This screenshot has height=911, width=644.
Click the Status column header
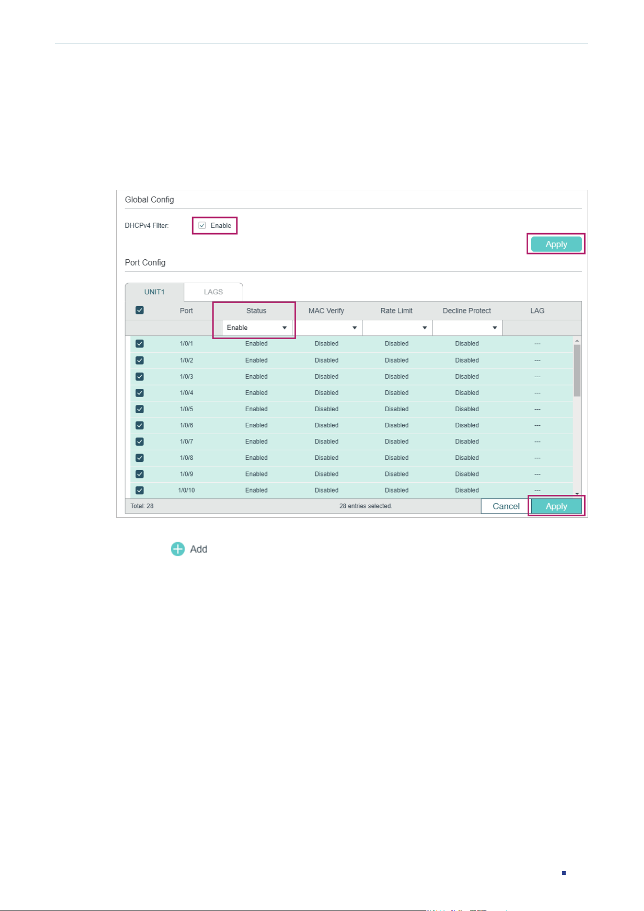click(256, 310)
